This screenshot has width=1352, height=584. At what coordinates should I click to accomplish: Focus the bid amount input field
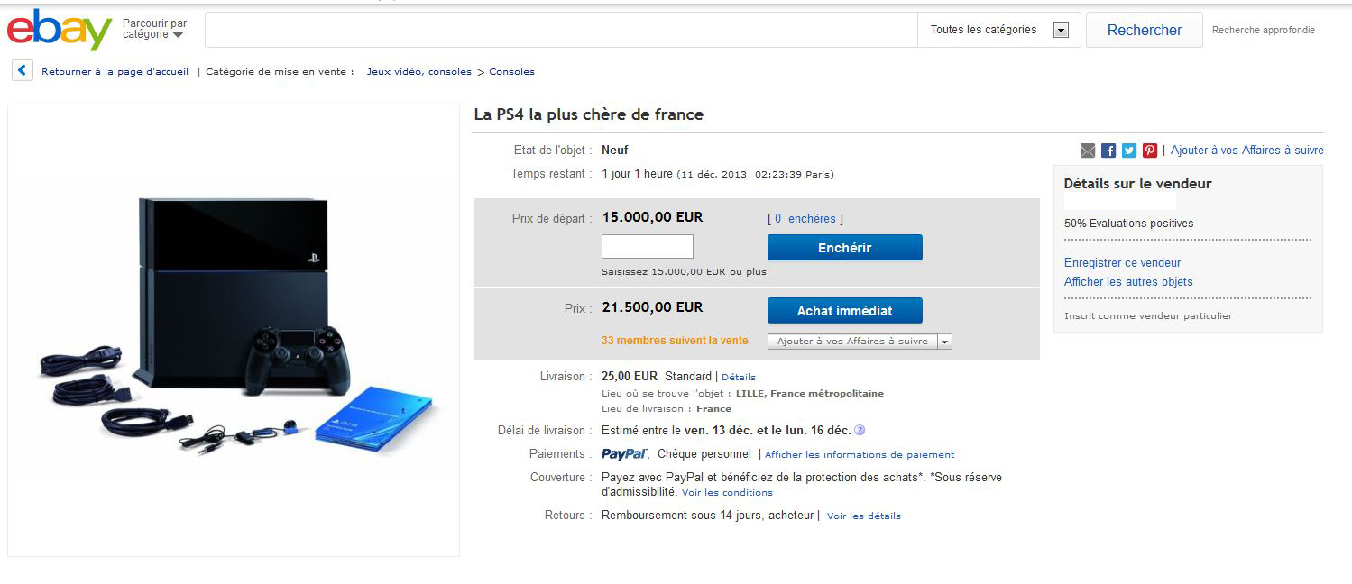647,247
